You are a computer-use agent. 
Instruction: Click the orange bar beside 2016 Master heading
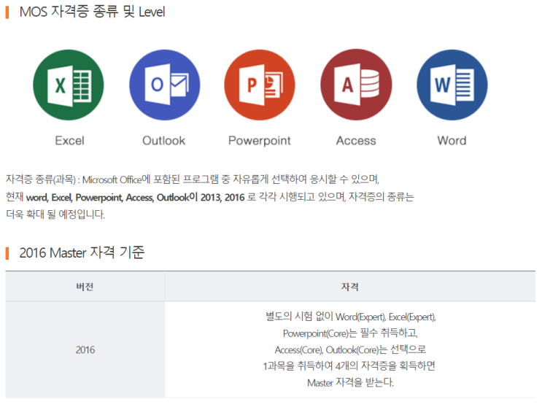coord(7,253)
